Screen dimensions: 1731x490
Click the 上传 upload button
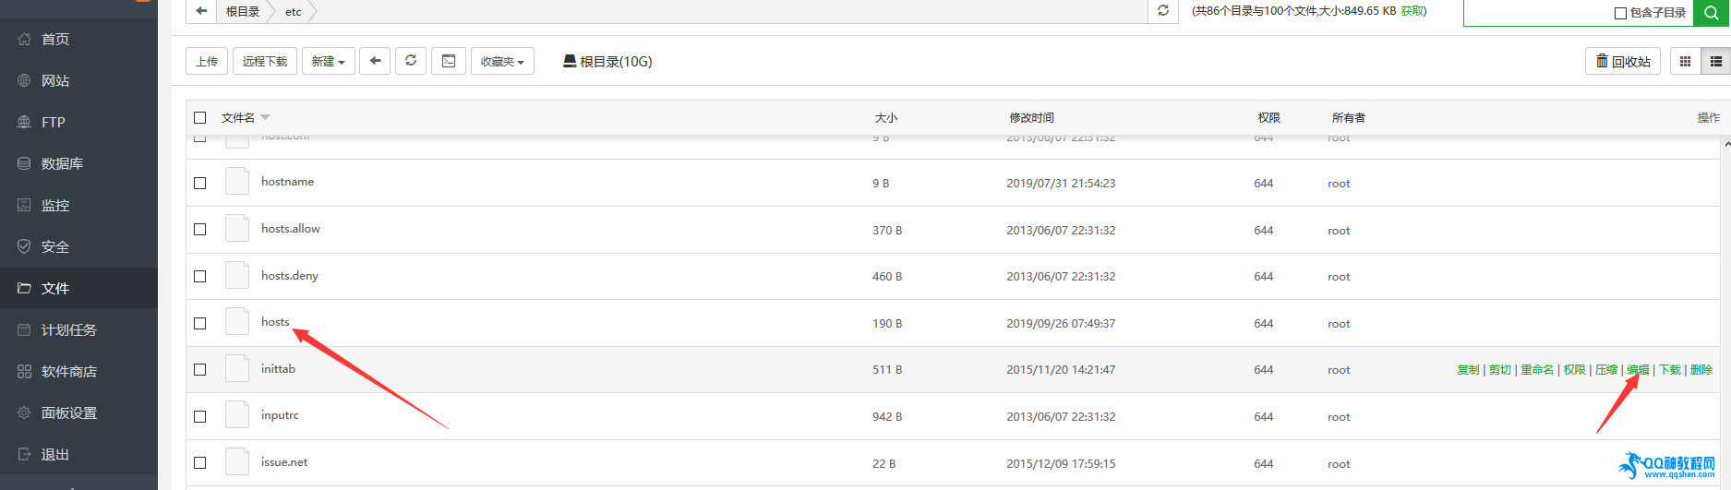tap(207, 61)
